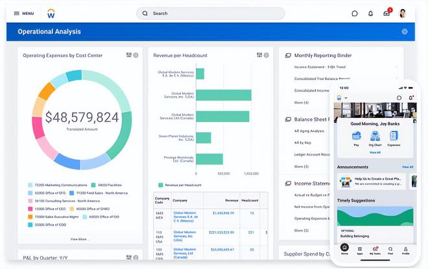Open the notifications bell icon
Viewport: 428px width, 269px height.
(370, 14)
